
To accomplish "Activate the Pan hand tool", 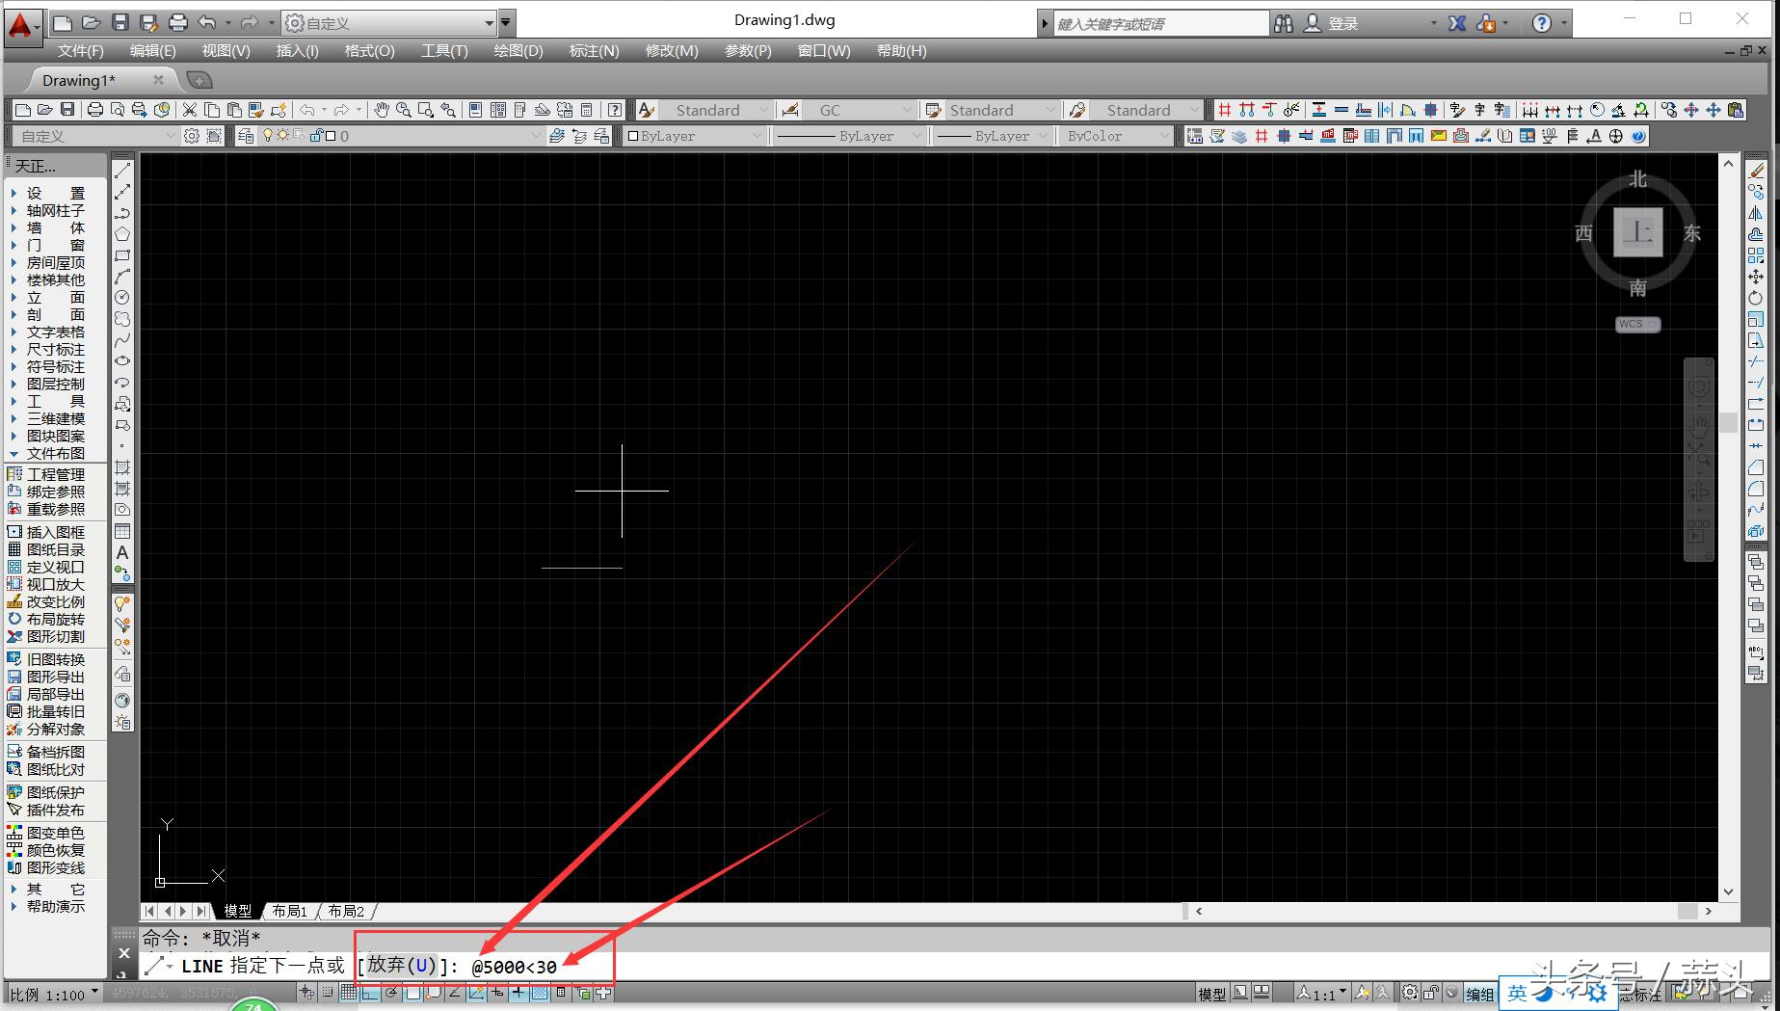I will (382, 110).
